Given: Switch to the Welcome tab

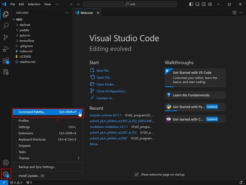Looking at the screenshot, I should pos(87,13).
